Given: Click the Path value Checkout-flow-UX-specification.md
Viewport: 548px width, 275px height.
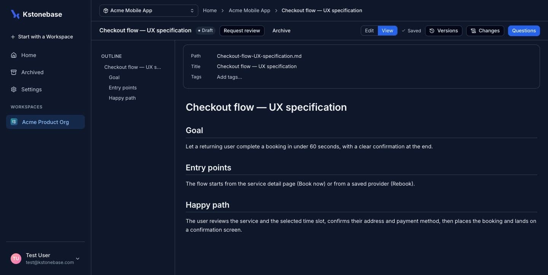Looking at the screenshot, I should point(259,56).
